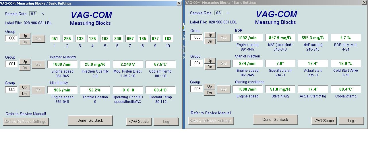Click Go! button for Group 000

(38, 39)
